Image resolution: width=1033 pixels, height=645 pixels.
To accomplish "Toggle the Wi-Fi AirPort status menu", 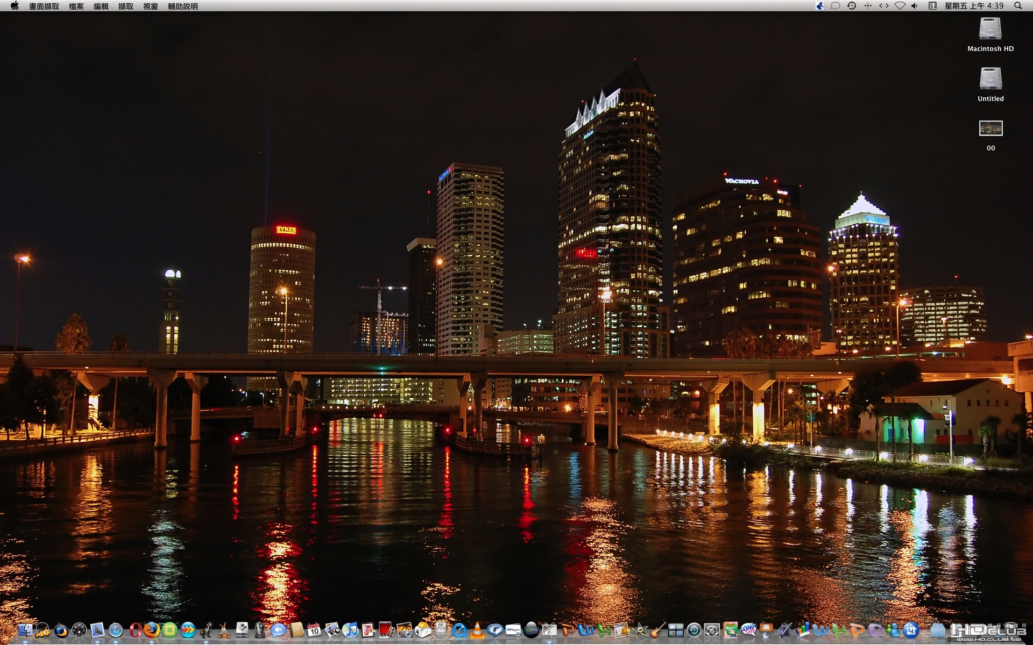I will coord(900,6).
